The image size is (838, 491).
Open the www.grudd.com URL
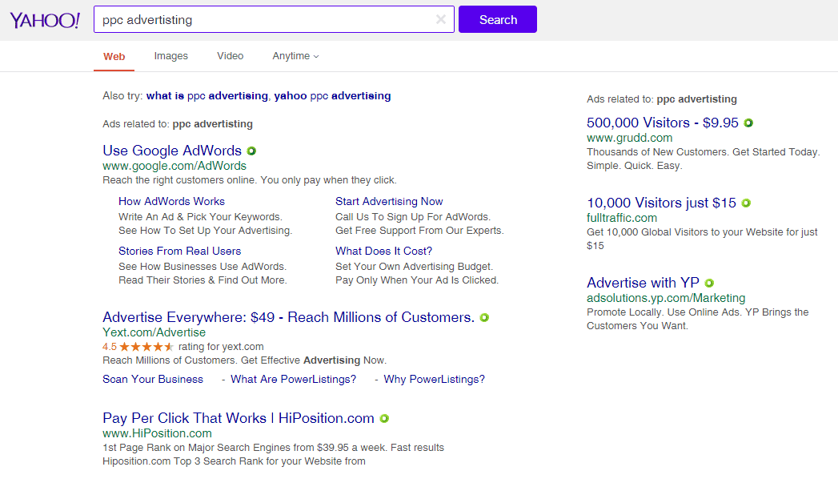point(630,138)
